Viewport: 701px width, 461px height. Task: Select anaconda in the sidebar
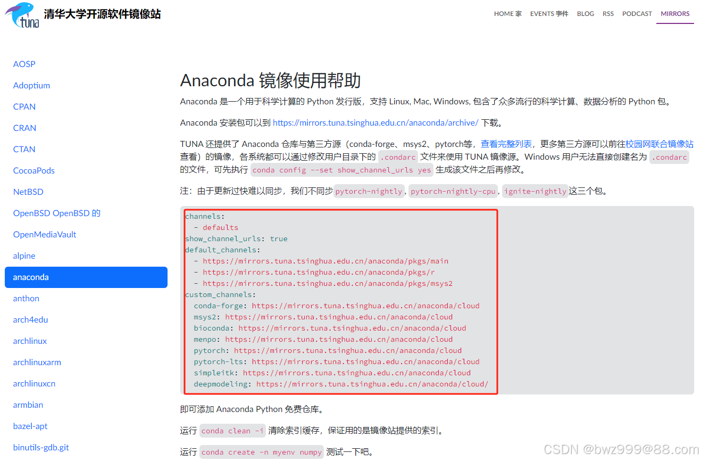point(31,277)
